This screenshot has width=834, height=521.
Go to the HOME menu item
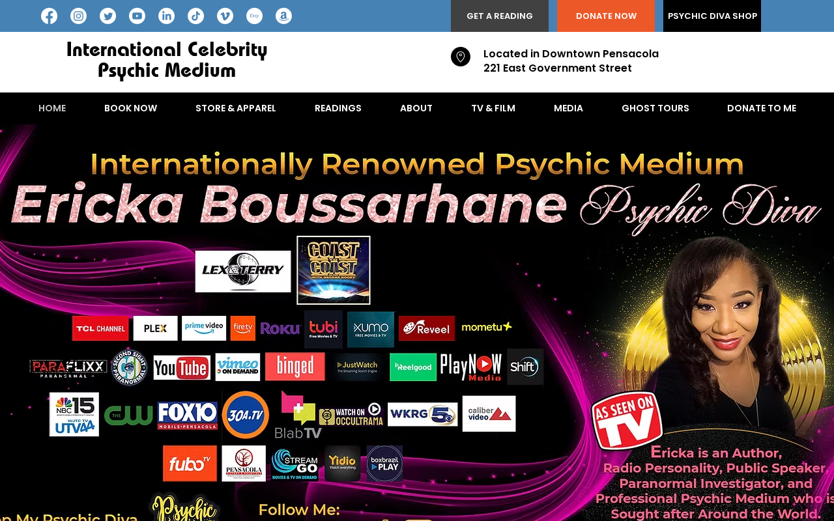[52, 108]
